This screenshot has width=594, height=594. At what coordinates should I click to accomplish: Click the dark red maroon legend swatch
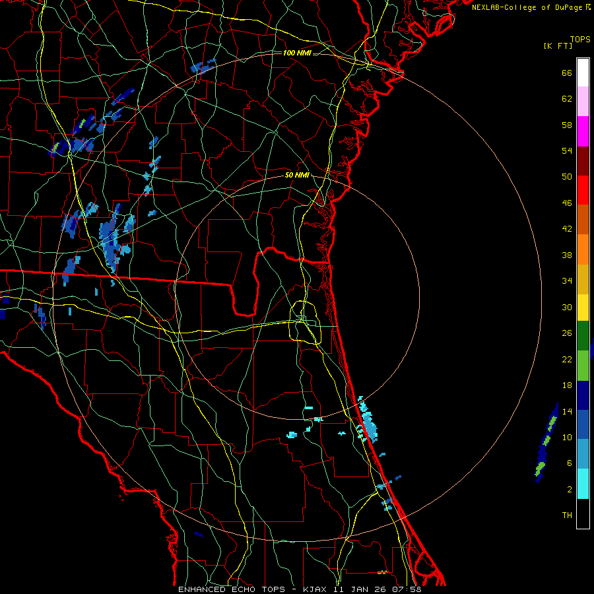(583, 160)
